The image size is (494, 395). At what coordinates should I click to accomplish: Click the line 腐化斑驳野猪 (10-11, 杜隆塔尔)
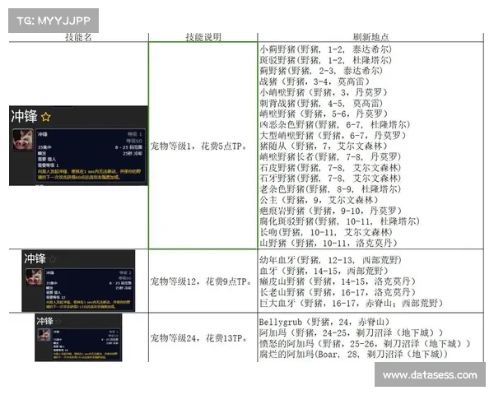point(339,221)
